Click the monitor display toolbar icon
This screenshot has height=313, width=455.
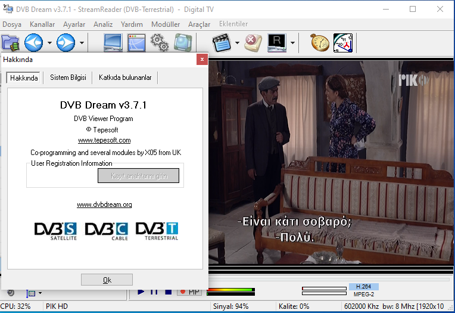point(113,43)
